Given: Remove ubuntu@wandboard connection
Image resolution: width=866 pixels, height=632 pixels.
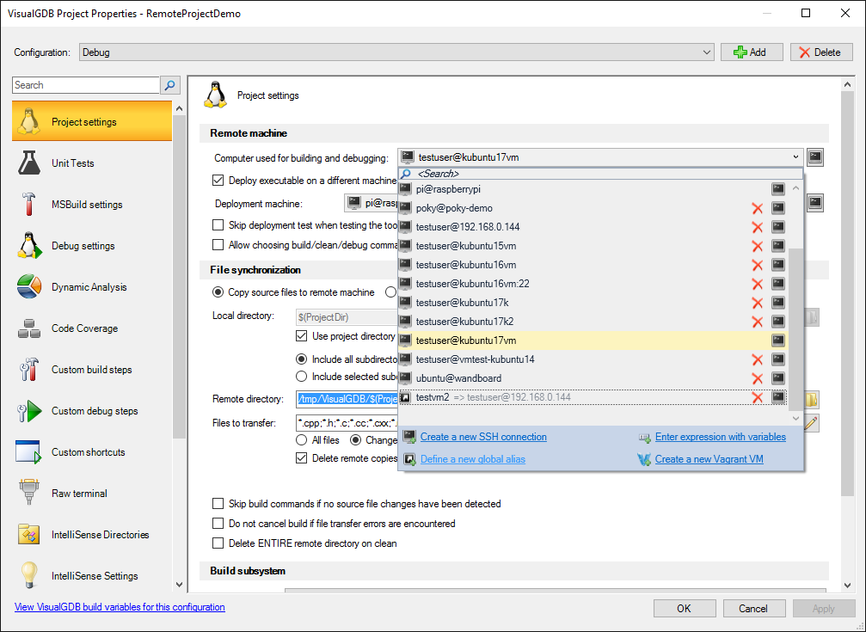Looking at the screenshot, I should [757, 378].
